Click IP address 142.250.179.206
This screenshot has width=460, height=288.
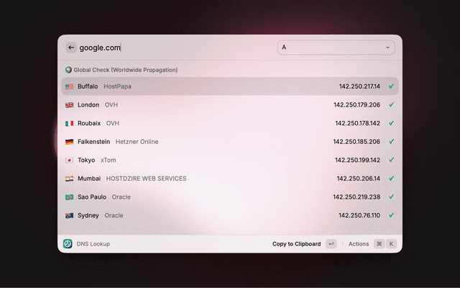pos(357,105)
